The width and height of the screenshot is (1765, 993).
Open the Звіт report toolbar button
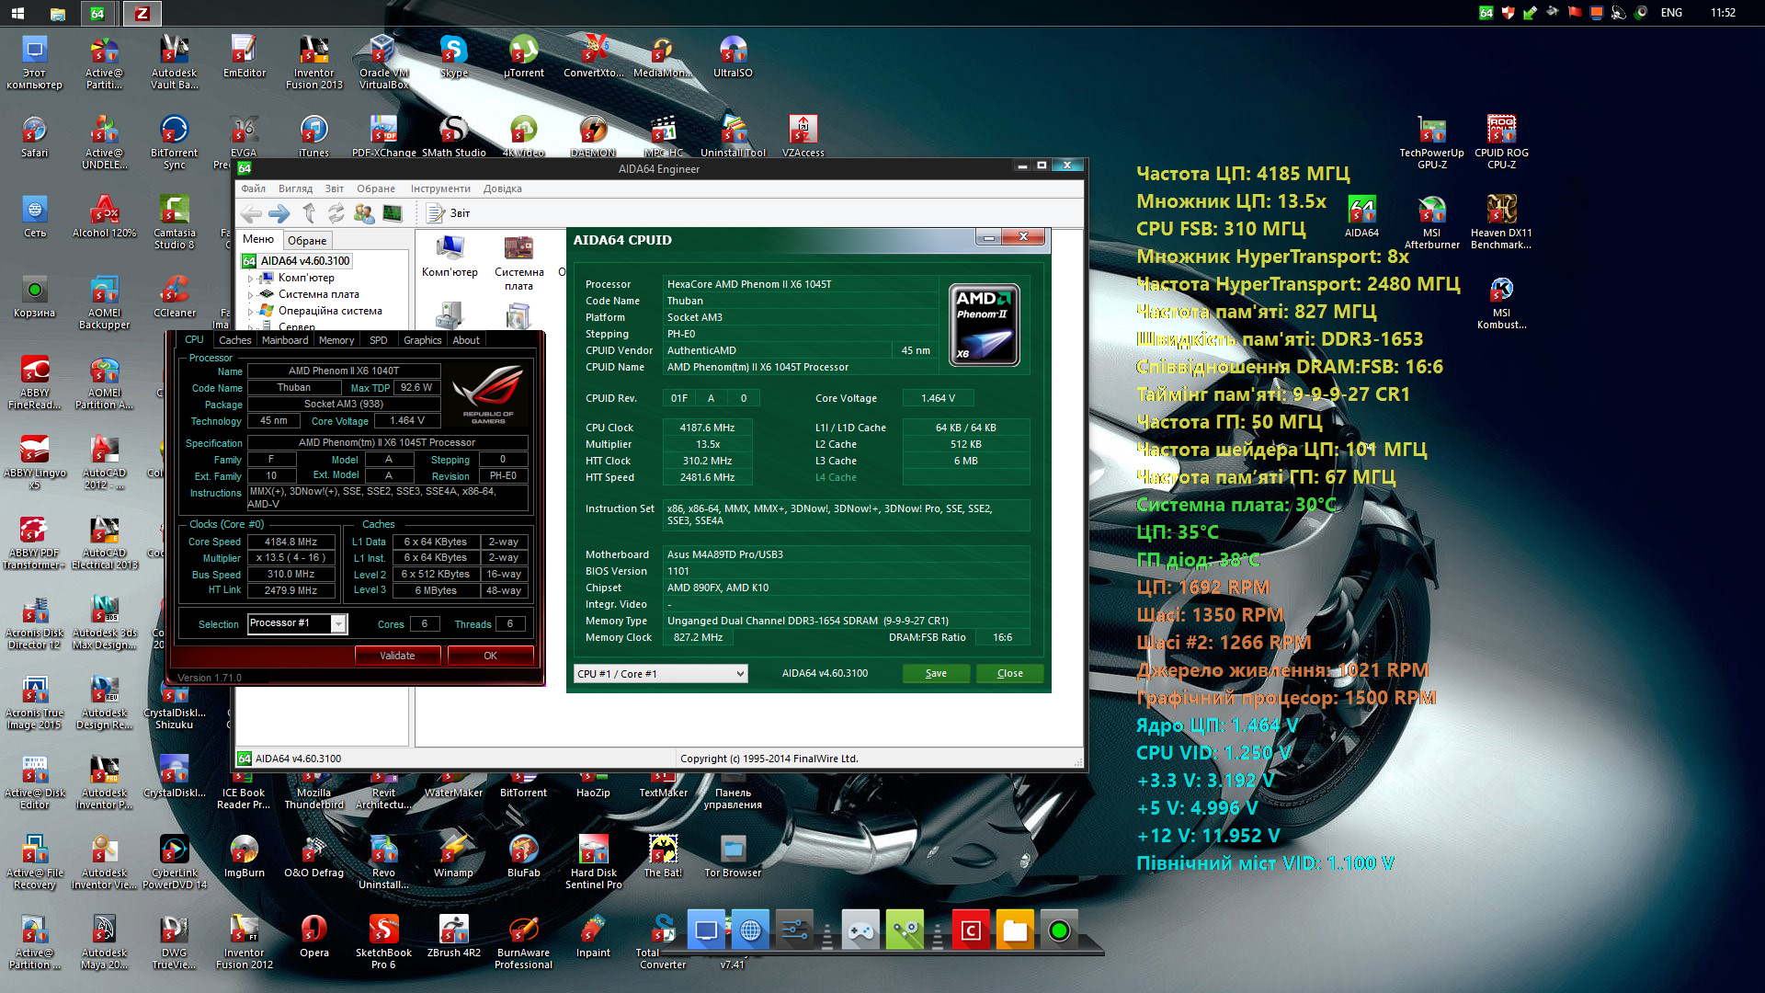click(449, 213)
